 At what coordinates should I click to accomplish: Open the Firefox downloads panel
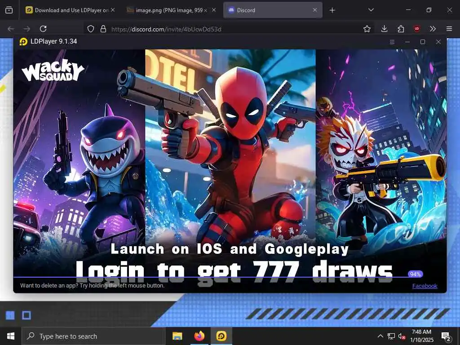[x=385, y=29]
